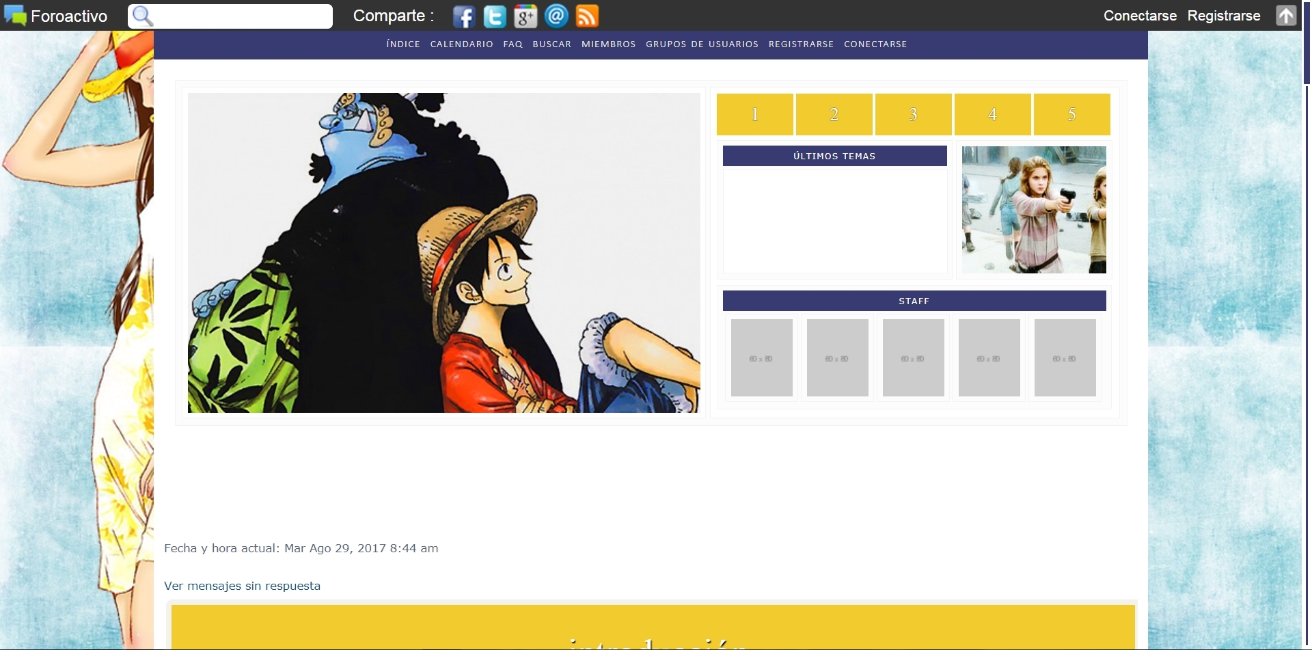
Task: Click the STAFF header bar
Action: pos(914,301)
